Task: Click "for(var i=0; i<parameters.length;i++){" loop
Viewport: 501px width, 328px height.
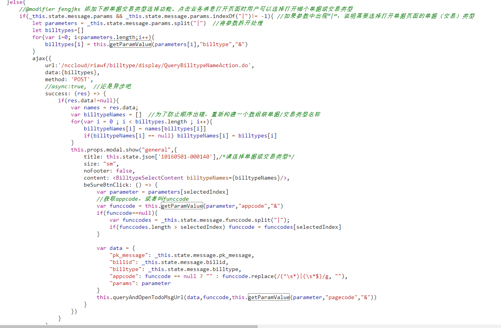Action: 94,37
